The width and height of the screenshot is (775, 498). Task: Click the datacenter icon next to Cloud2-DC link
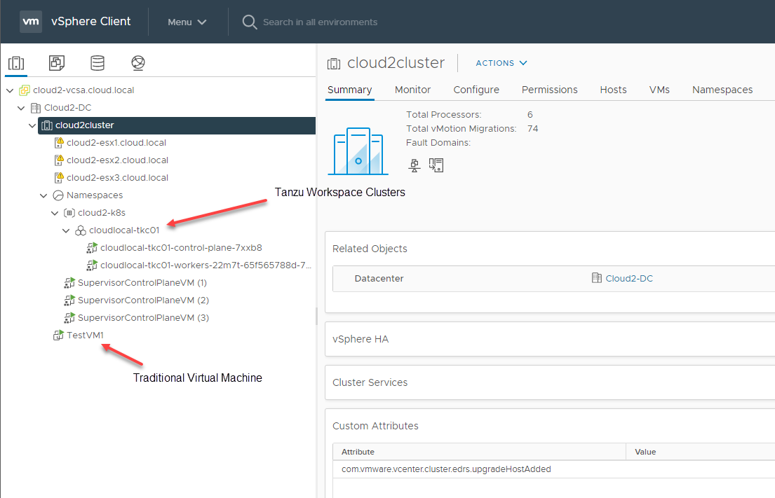pos(597,278)
